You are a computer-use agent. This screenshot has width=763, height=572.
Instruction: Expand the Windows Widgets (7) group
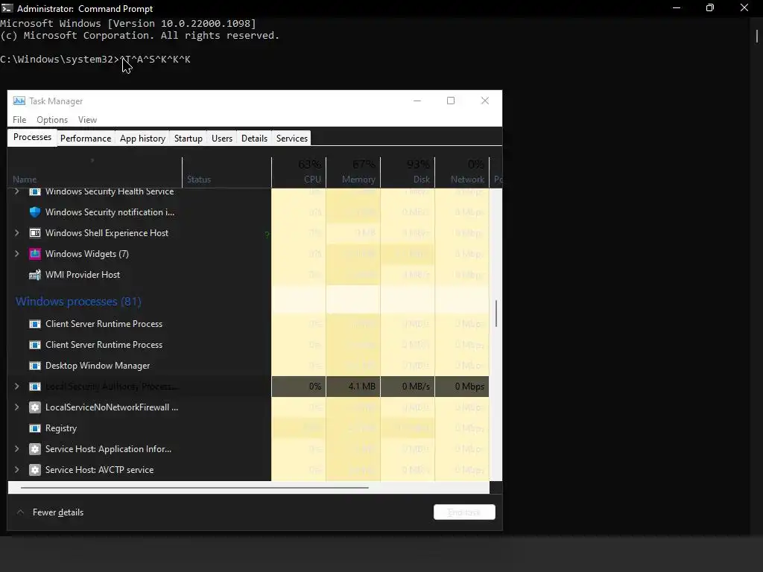[x=16, y=254]
